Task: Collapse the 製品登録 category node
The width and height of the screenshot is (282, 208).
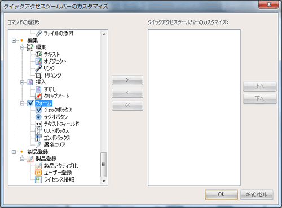Action: (x=14, y=152)
